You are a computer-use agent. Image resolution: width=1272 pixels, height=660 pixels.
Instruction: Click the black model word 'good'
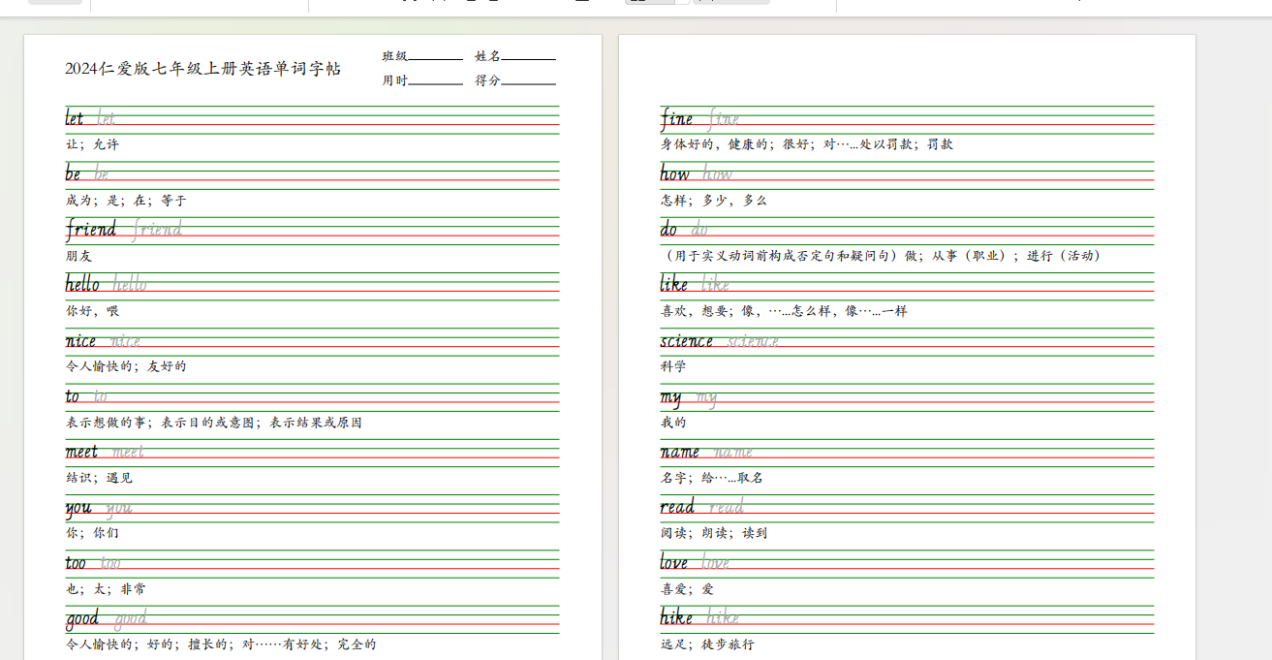pos(82,619)
